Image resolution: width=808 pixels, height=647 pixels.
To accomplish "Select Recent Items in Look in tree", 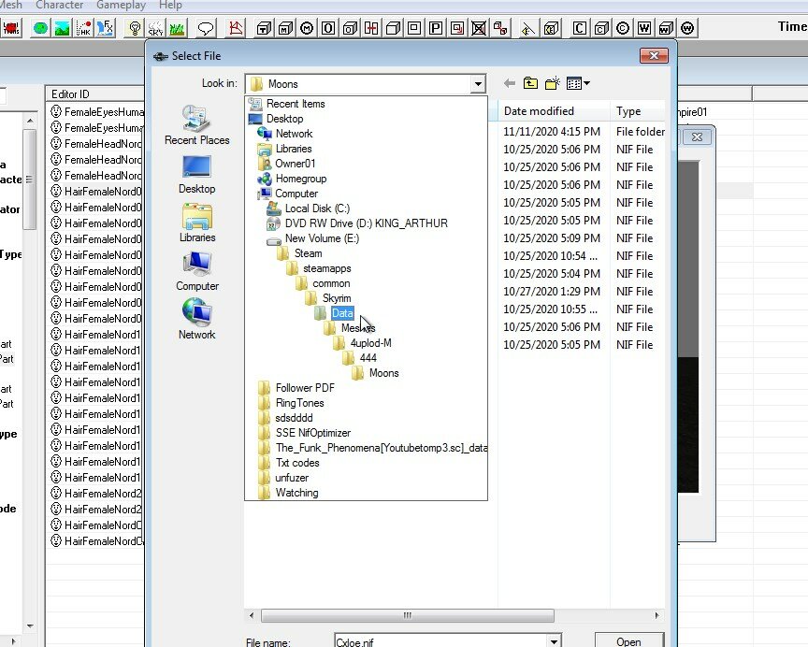I will tap(296, 104).
